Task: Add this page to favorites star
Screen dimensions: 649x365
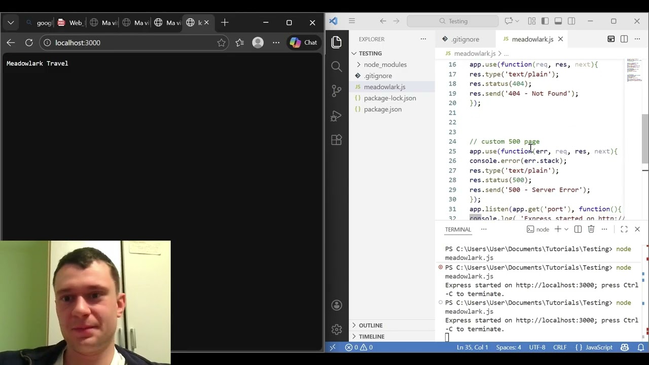Action: 221,43
